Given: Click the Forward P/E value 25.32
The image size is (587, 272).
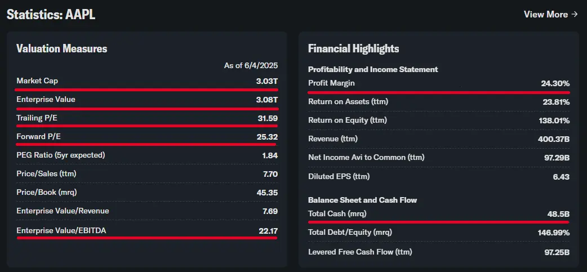Looking at the screenshot, I should tap(266, 136).
